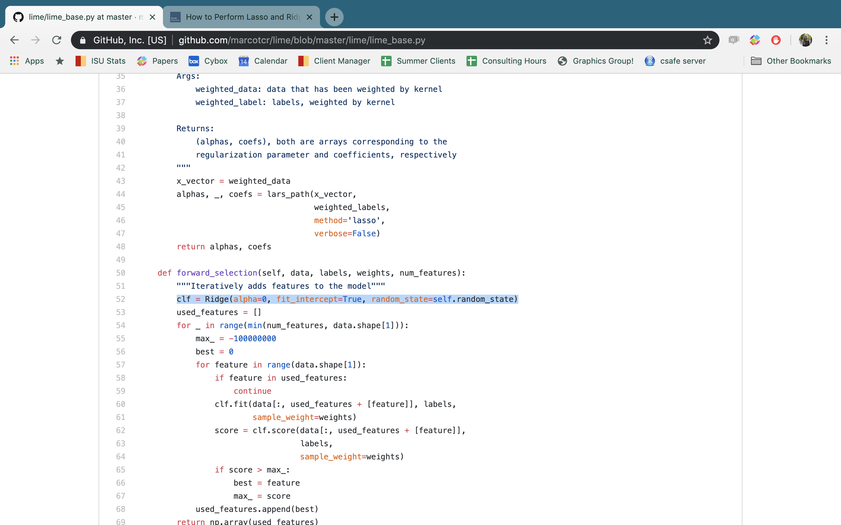Click the browser back arrow
Viewport: 841px width, 525px height.
[14, 40]
